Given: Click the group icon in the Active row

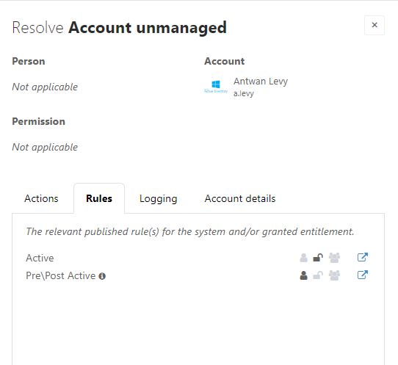Looking at the screenshot, I should coord(334,258).
